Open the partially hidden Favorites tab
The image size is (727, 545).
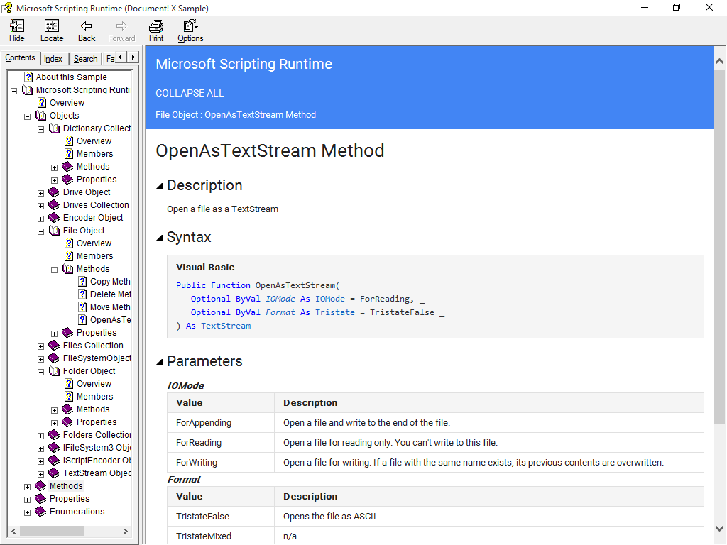[x=110, y=59]
